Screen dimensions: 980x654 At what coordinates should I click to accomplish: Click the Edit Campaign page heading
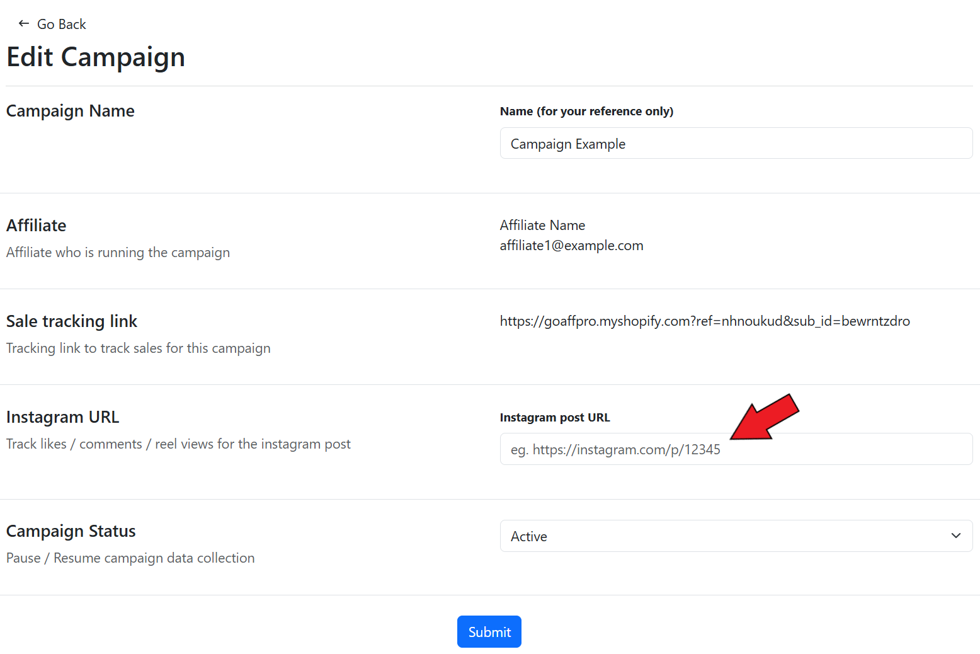96,57
